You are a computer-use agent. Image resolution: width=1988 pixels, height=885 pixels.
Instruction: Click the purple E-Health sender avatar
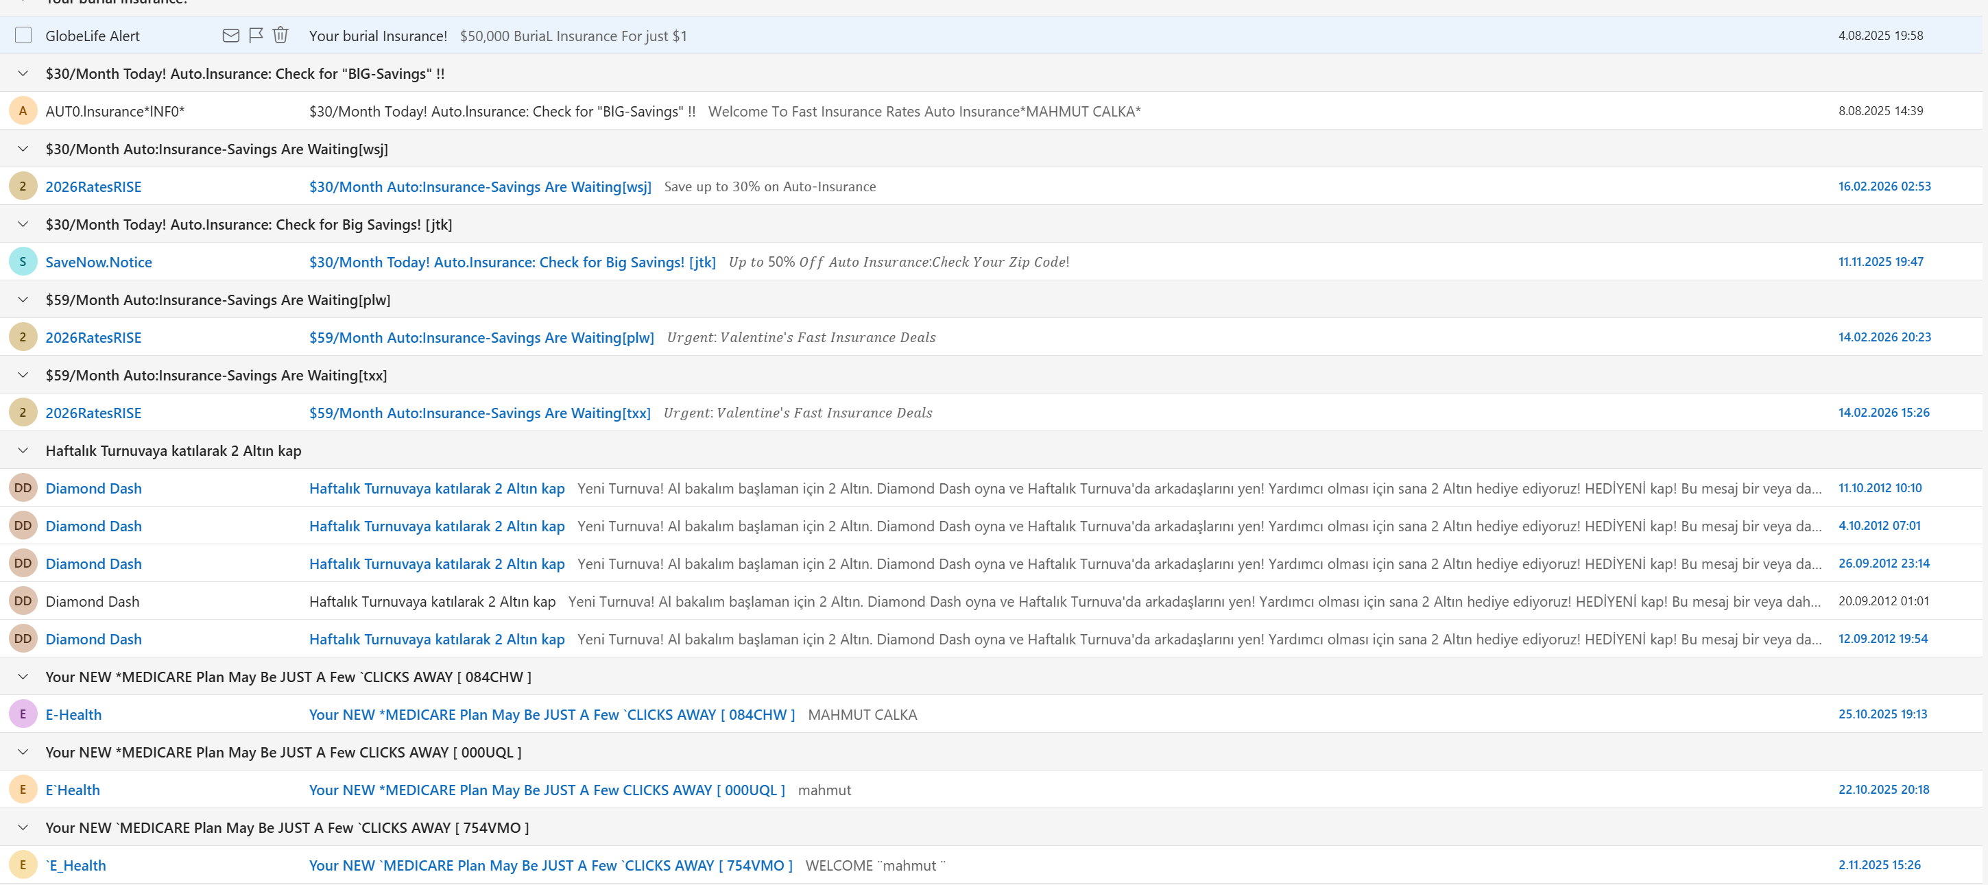pyautogui.click(x=23, y=714)
